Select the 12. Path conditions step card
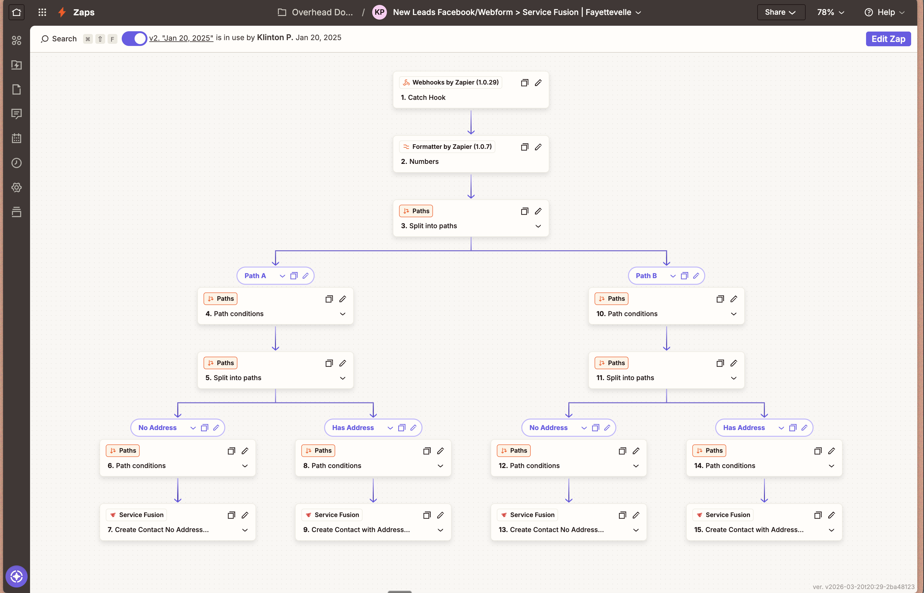 [569, 458]
